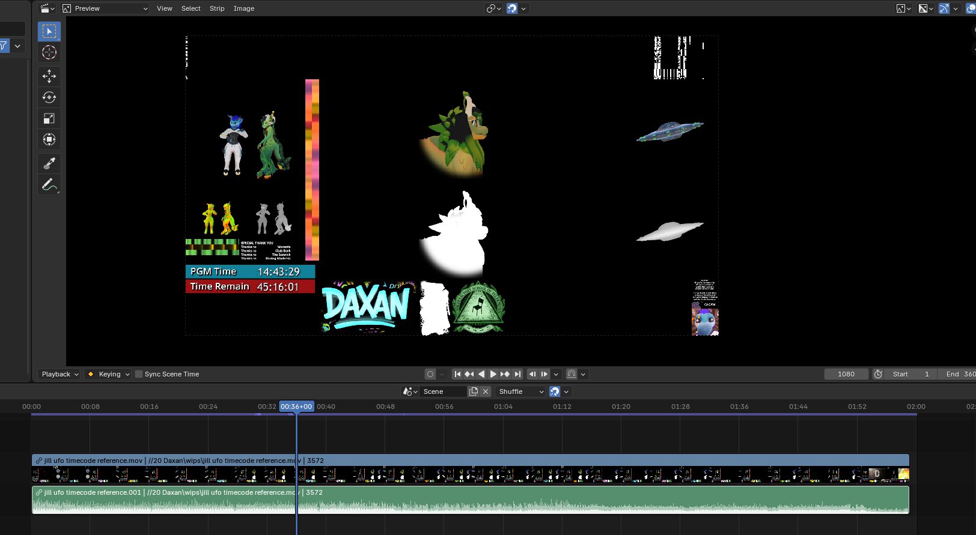Expand snapping options in preview header
The width and height of the screenshot is (976, 535).
pos(523,8)
